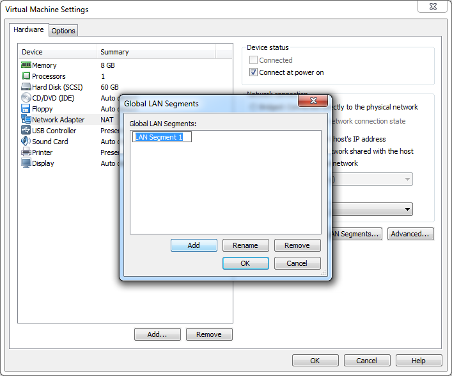The image size is (452, 376).
Task: Click the Sound Card speaker icon
Action: click(26, 142)
